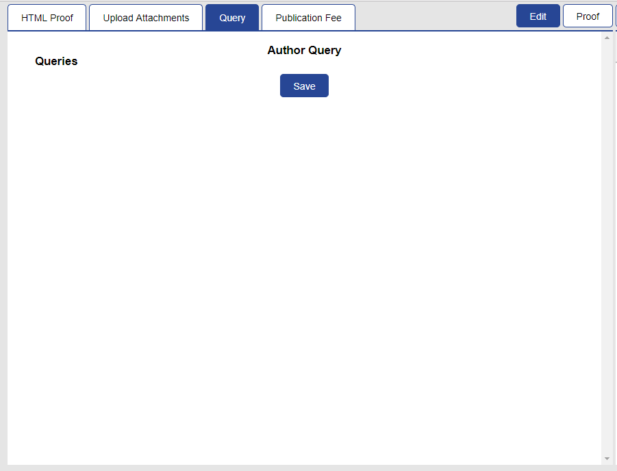
Task: Click the scrollbar down arrow
Action: point(607,459)
